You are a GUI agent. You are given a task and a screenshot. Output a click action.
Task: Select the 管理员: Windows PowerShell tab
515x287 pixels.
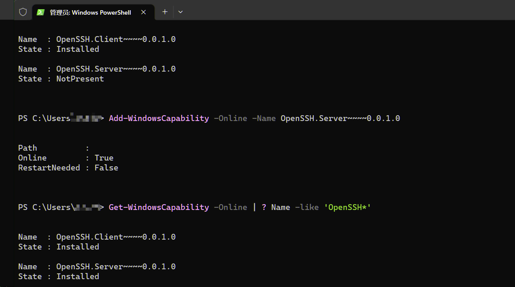pyautogui.click(x=93, y=12)
